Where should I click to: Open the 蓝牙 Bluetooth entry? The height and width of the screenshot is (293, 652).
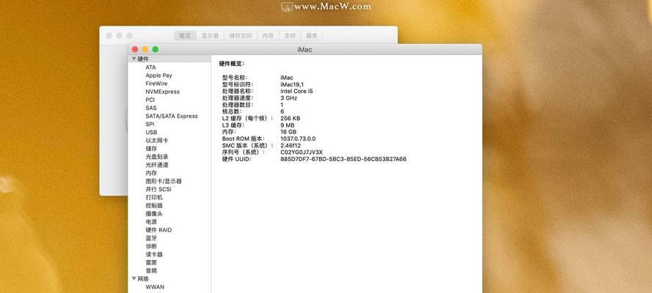pos(151,238)
